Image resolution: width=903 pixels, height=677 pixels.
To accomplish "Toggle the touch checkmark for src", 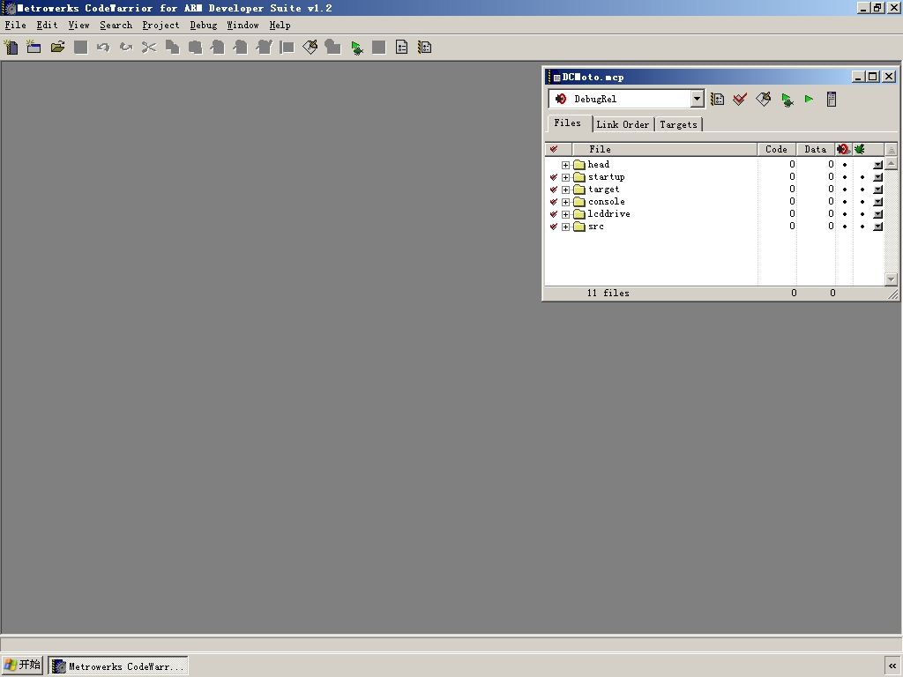I will [x=554, y=227].
